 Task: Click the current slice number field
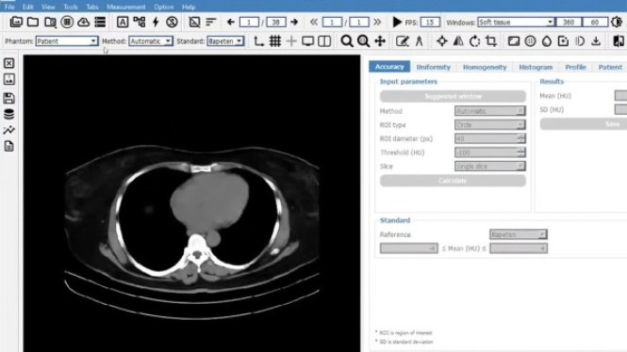pos(249,22)
